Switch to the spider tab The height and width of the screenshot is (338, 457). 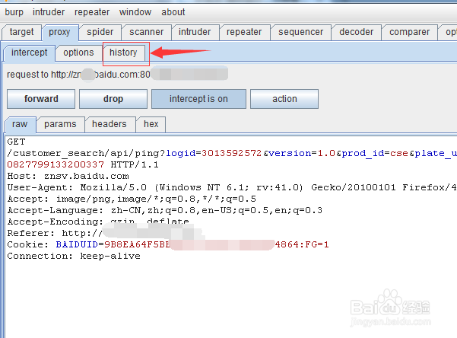(x=100, y=32)
